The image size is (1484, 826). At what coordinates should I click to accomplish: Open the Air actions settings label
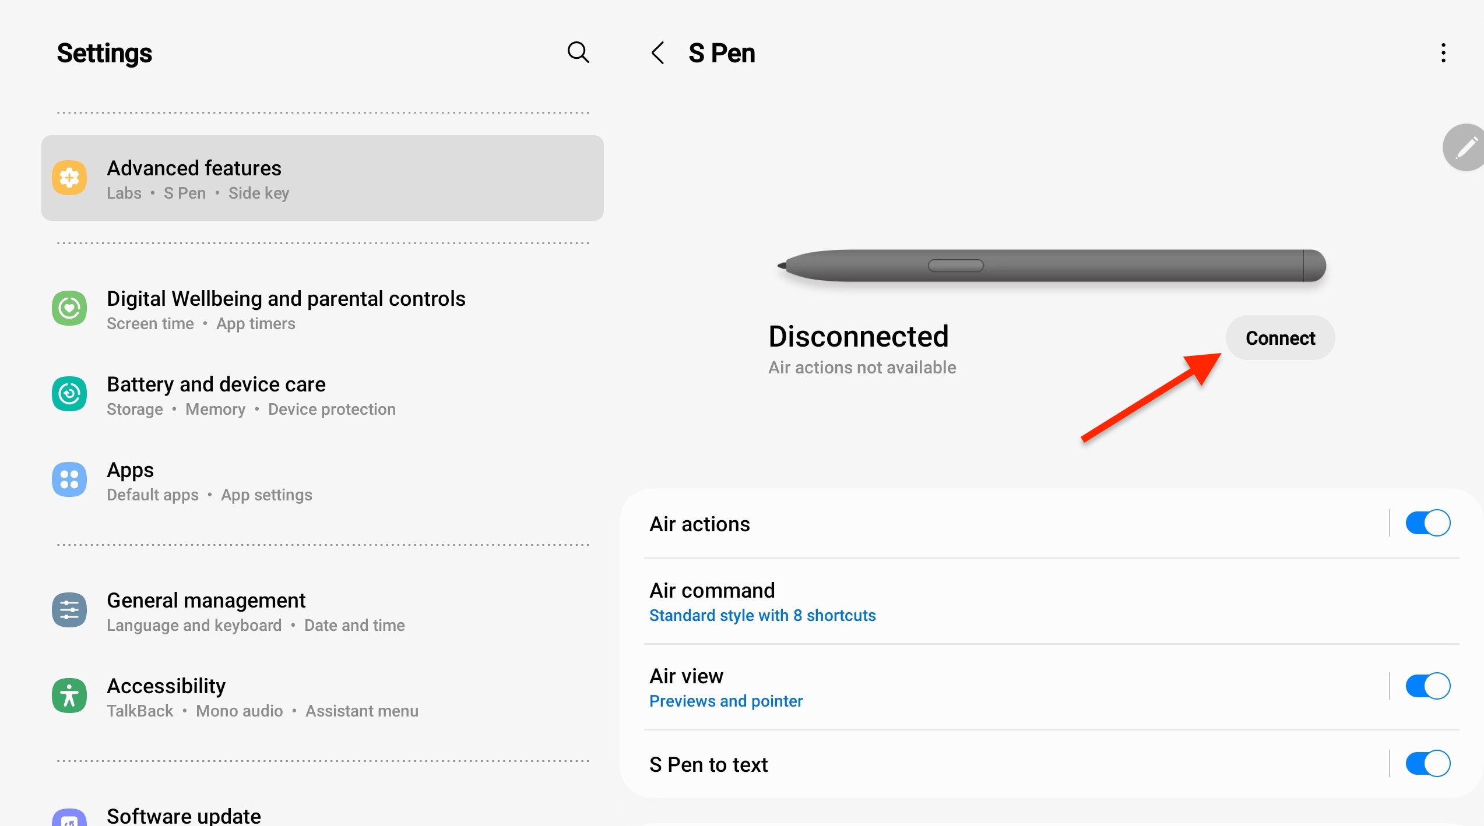[x=699, y=524]
